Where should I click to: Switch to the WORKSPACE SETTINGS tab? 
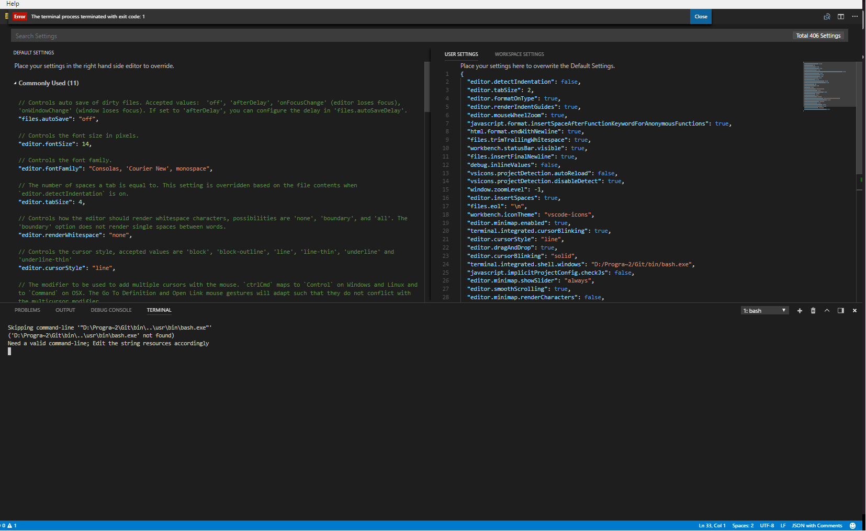(519, 54)
